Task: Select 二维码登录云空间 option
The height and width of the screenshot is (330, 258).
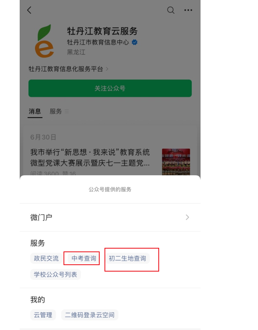Action: click(x=90, y=315)
